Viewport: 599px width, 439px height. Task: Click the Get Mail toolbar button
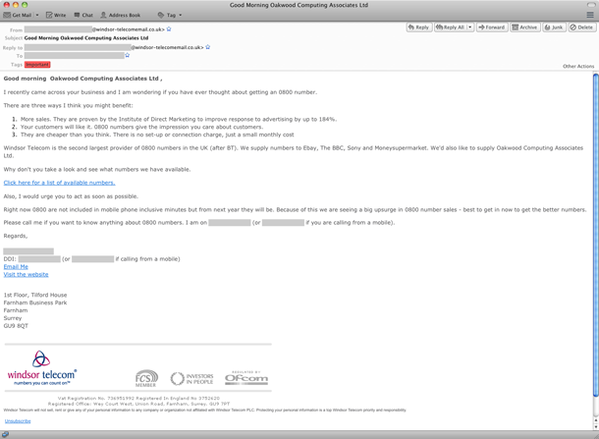(18, 15)
